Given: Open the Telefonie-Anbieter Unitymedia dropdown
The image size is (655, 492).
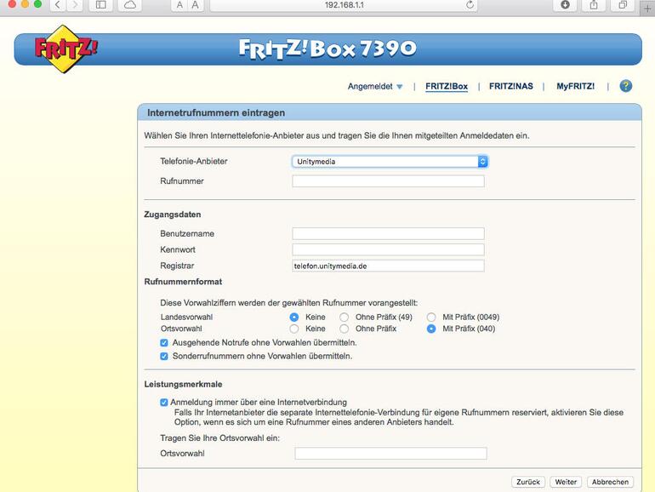Looking at the screenshot, I should coord(390,162).
